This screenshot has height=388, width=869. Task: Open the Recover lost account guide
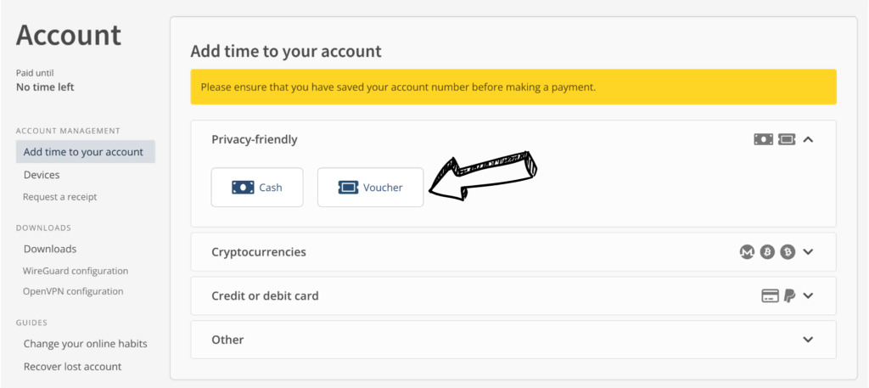point(72,367)
